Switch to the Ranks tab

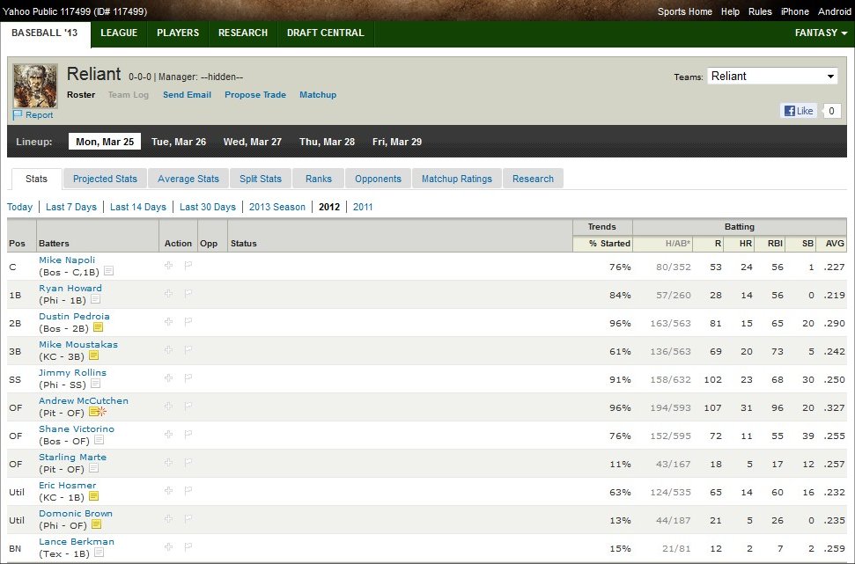(x=319, y=179)
